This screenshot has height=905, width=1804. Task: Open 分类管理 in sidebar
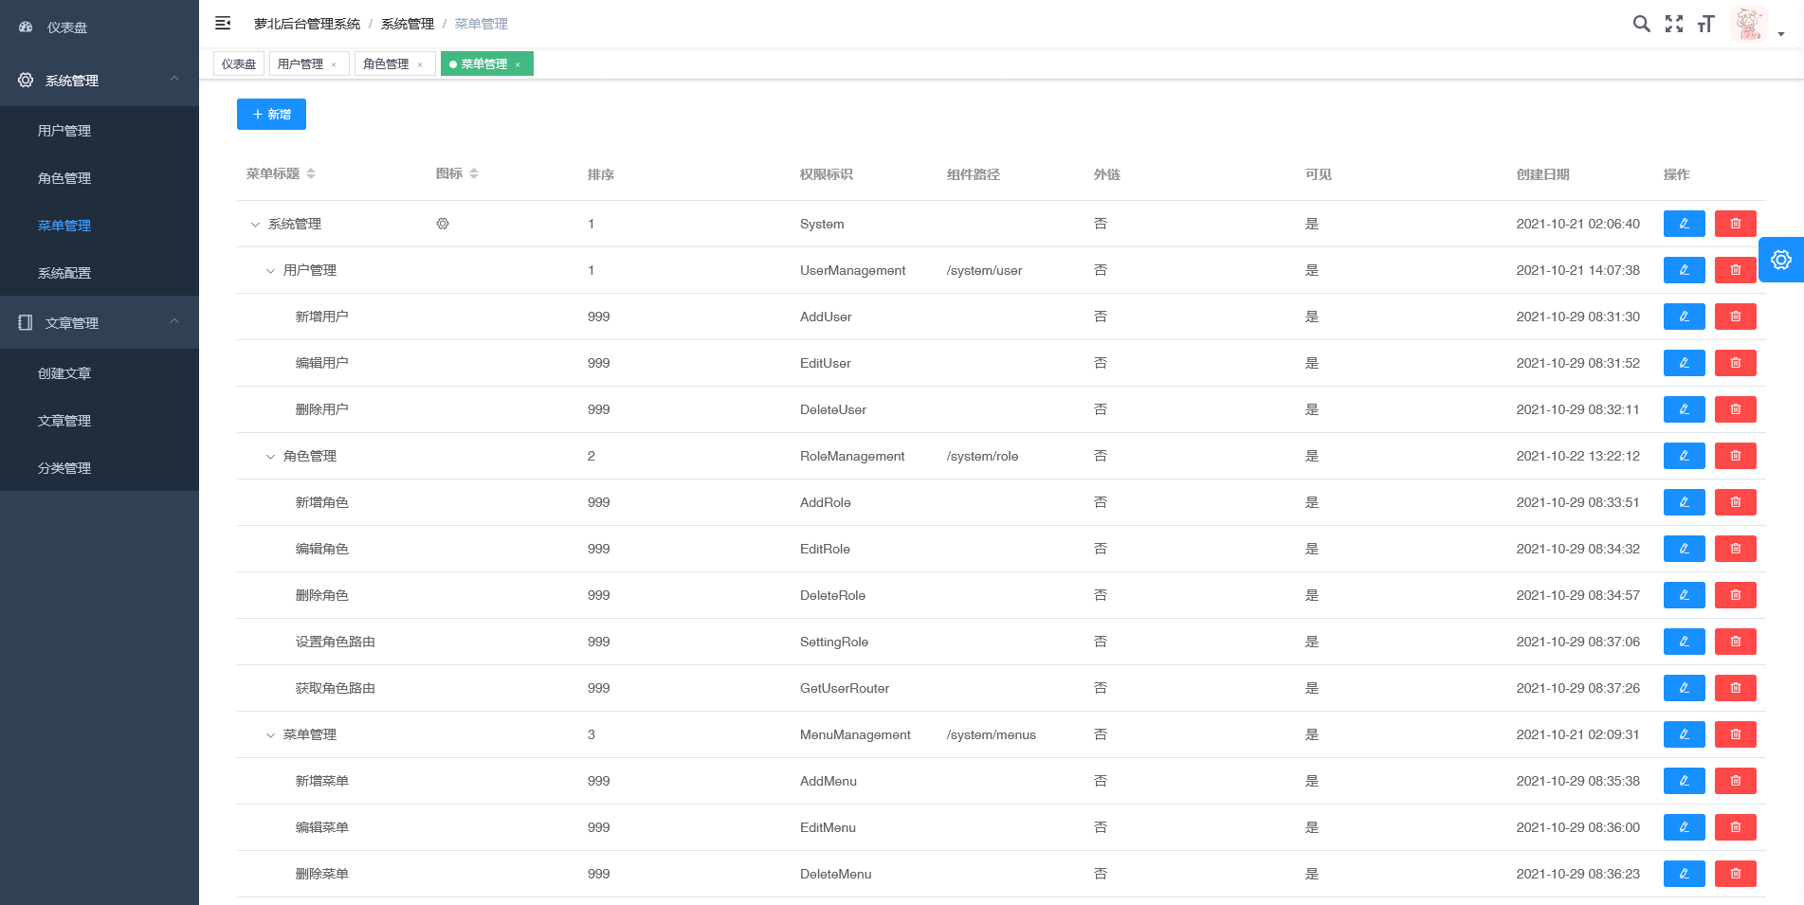pyautogui.click(x=100, y=468)
